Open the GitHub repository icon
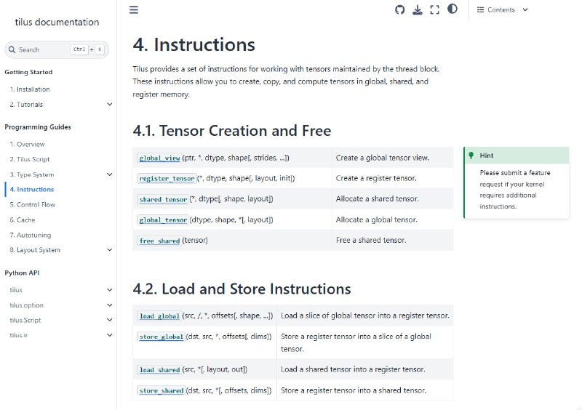This screenshot has width=582, height=410. click(399, 9)
